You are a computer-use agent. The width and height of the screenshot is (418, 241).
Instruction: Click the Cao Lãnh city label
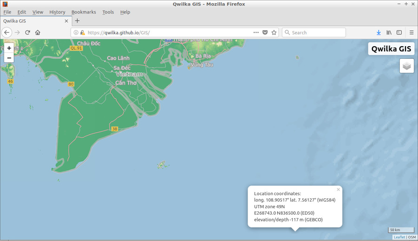[118, 58]
